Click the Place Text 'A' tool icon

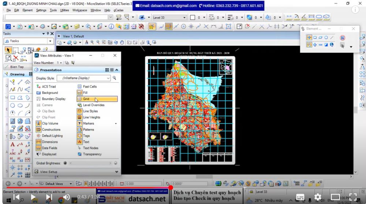coord(12,144)
